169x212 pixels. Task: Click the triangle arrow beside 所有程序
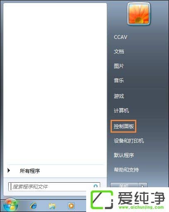click(9, 170)
